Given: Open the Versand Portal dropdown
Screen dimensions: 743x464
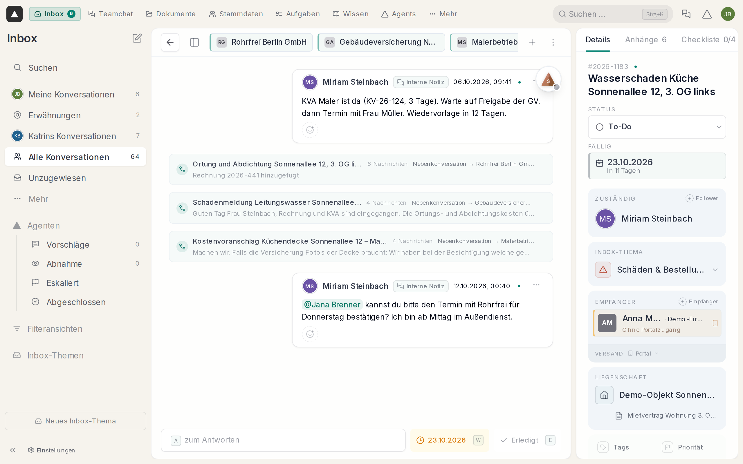Looking at the screenshot, I should coord(643,354).
